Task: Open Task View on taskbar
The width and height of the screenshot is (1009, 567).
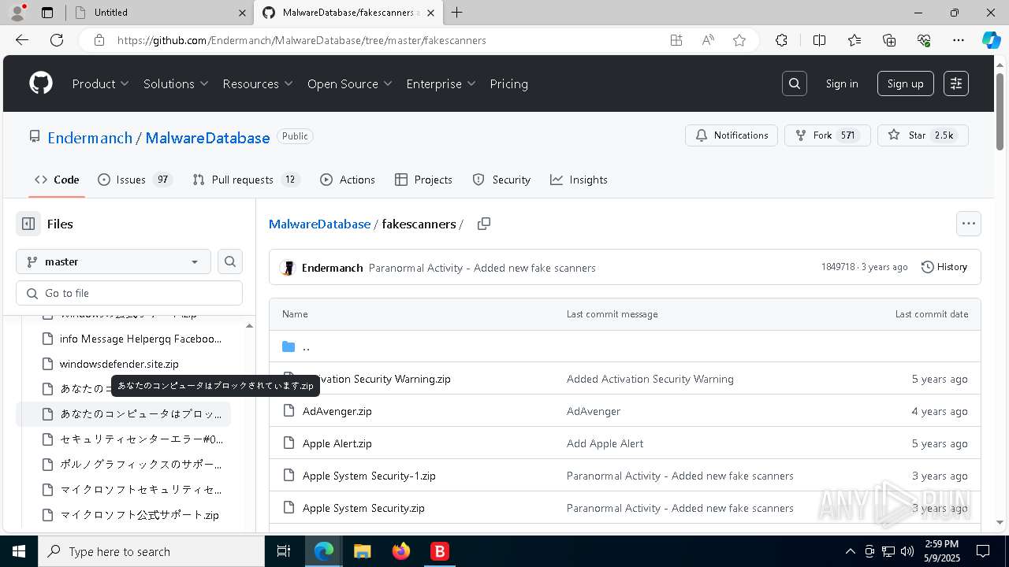Action: pos(284,551)
